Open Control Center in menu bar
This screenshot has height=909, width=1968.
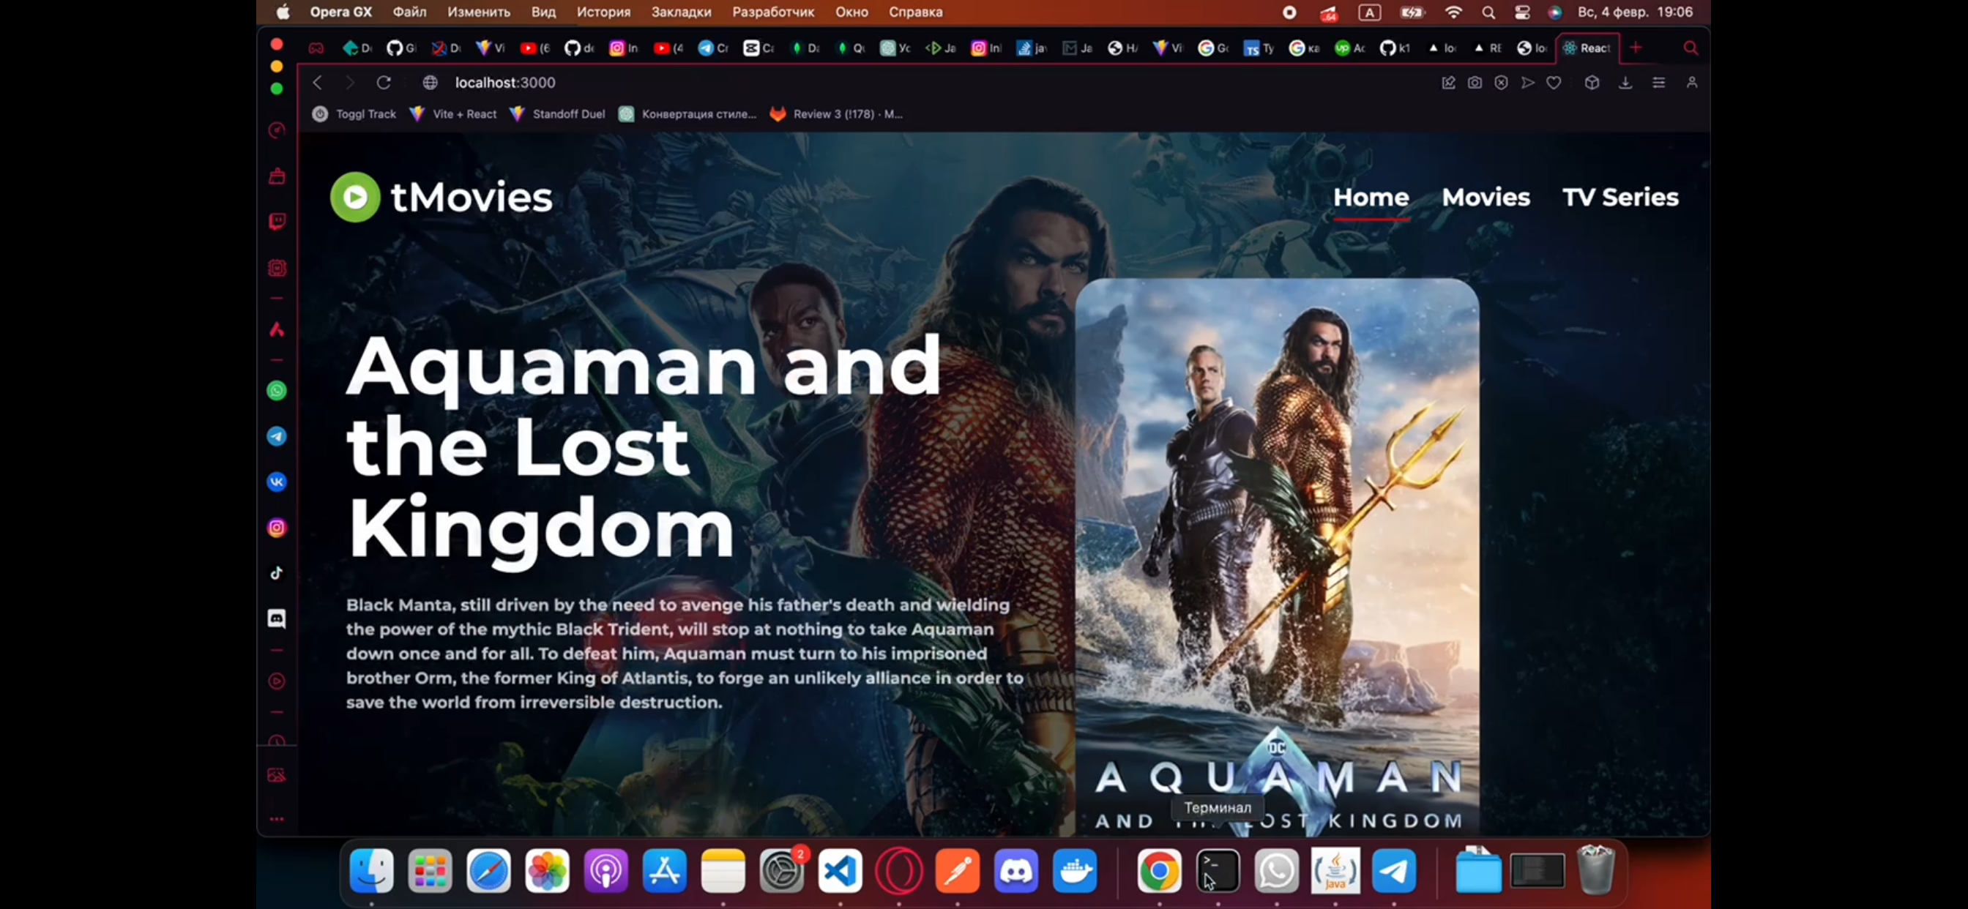(1522, 12)
